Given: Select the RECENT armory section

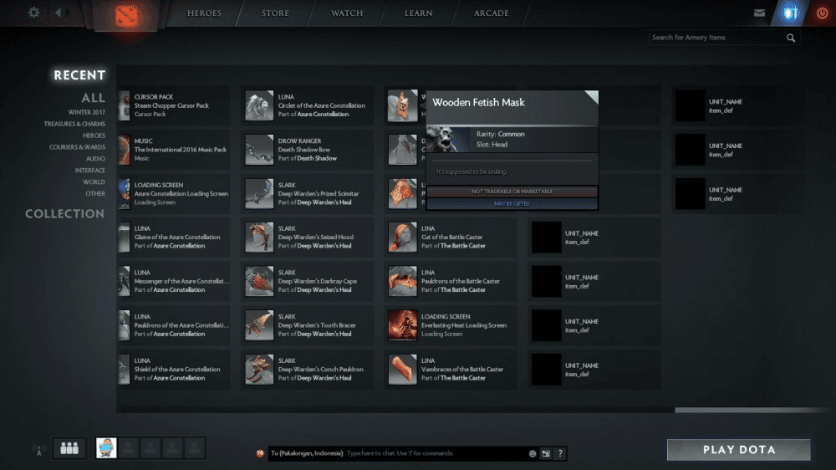Looking at the screenshot, I should 79,75.
